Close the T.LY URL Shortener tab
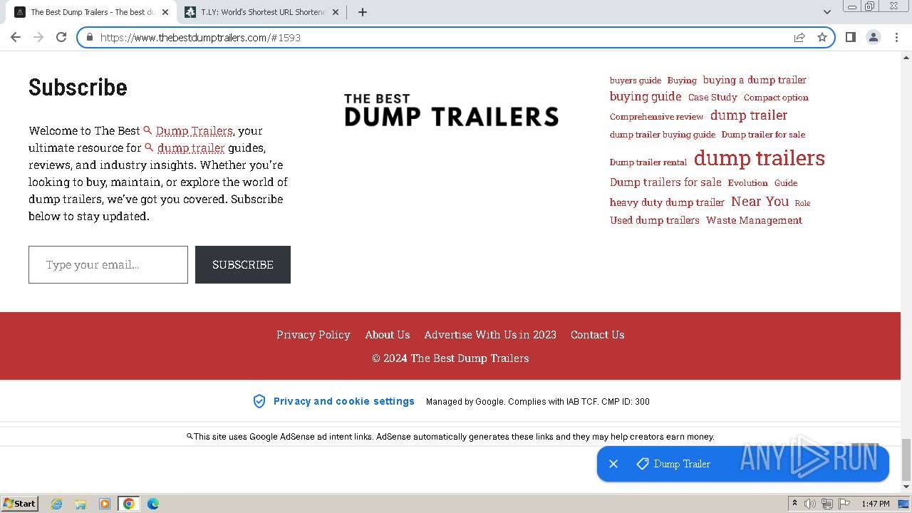Screen dimensions: 912x513 (336, 12)
